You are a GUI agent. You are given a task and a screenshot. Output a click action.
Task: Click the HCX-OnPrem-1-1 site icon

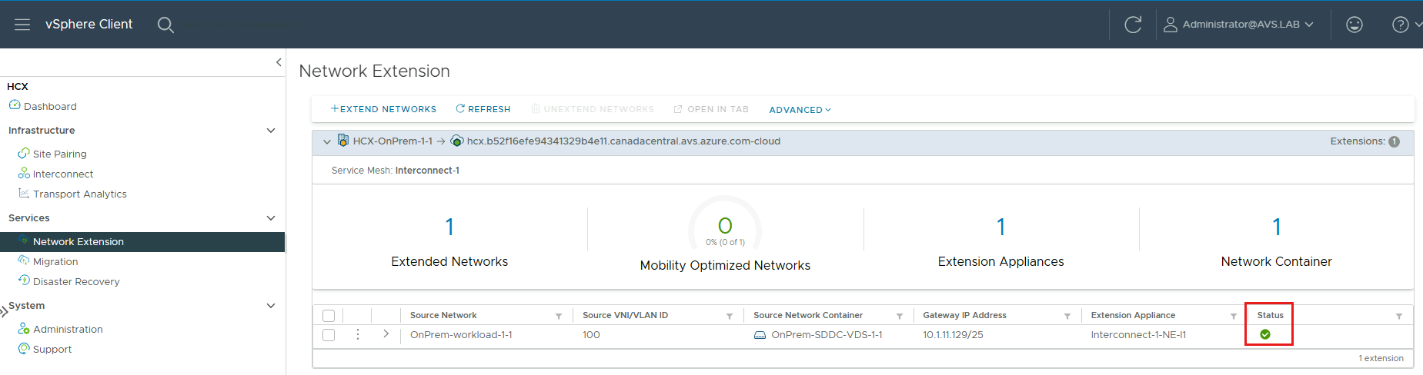click(x=343, y=141)
